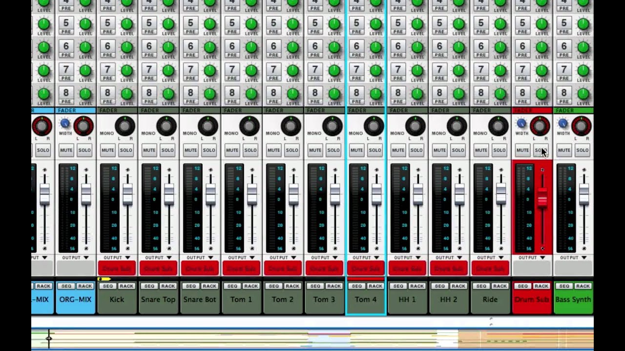Click send 5 level knob on Snare Bot
The height and width of the screenshot is (351, 625).
(210, 23)
